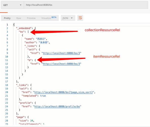Switch to the Preview tab
Viewport: 150px width, 127px height.
click(31, 18)
